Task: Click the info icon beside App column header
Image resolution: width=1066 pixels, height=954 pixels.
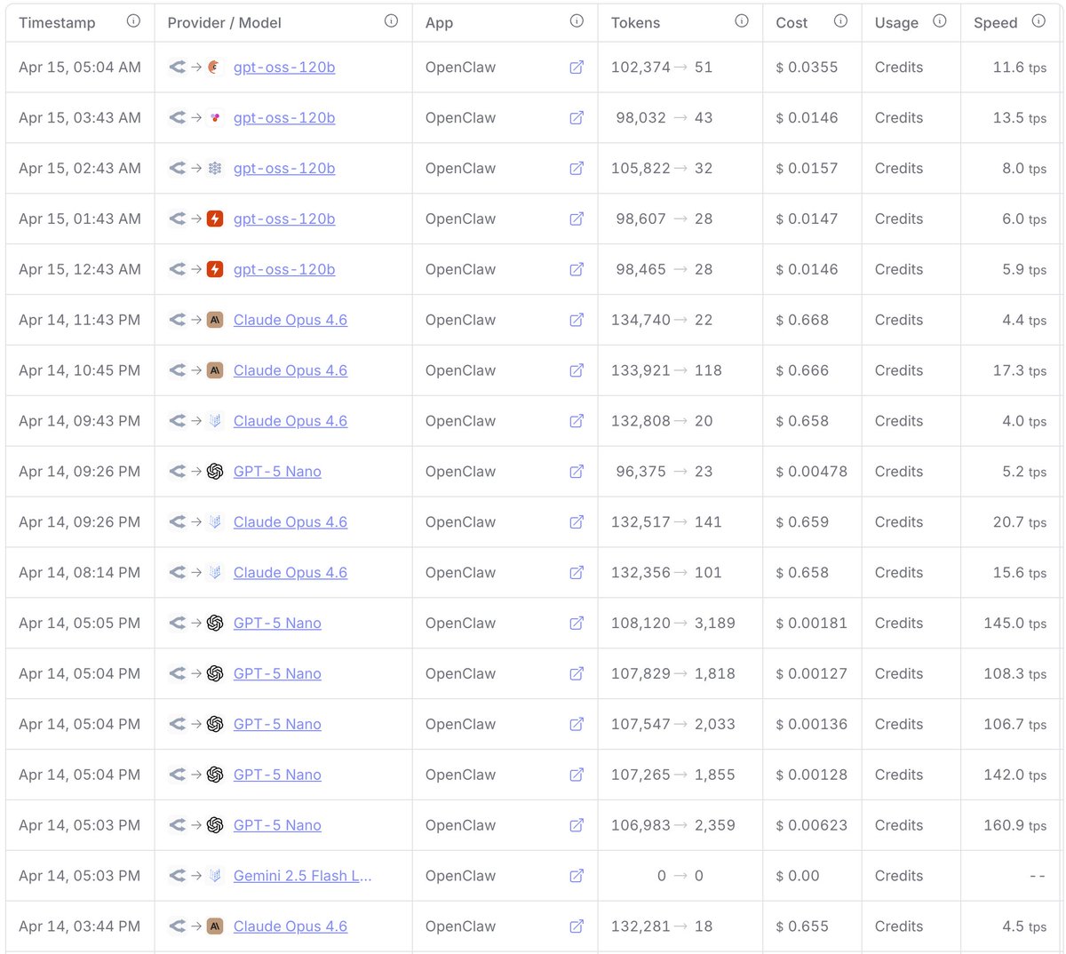Action: (577, 20)
